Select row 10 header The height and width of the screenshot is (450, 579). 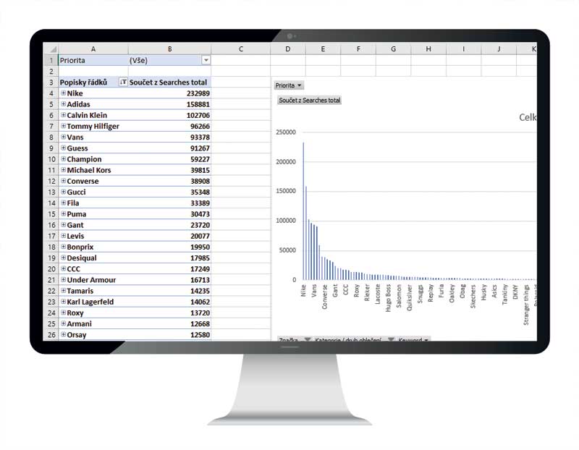pos(51,159)
